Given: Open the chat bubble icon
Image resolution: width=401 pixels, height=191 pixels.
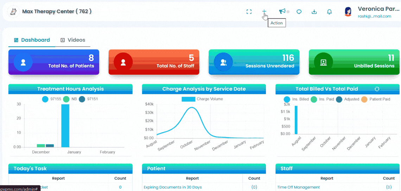Looking at the screenshot, I should (x=299, y=12).
